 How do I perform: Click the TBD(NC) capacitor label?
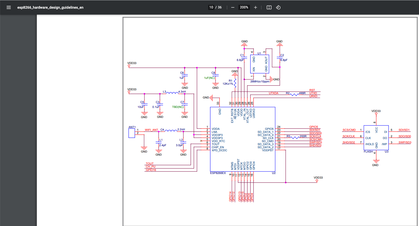click(x=178, y=107)
